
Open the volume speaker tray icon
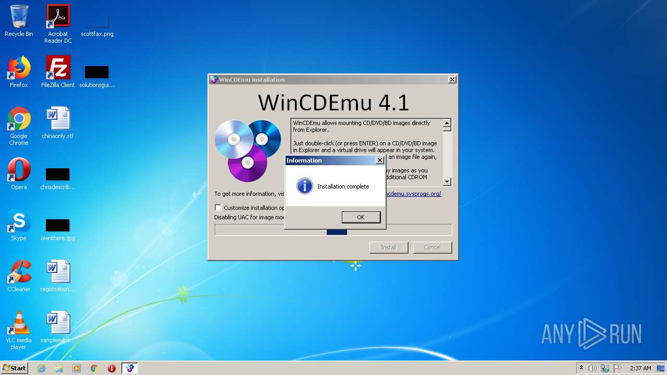[592, 368]
